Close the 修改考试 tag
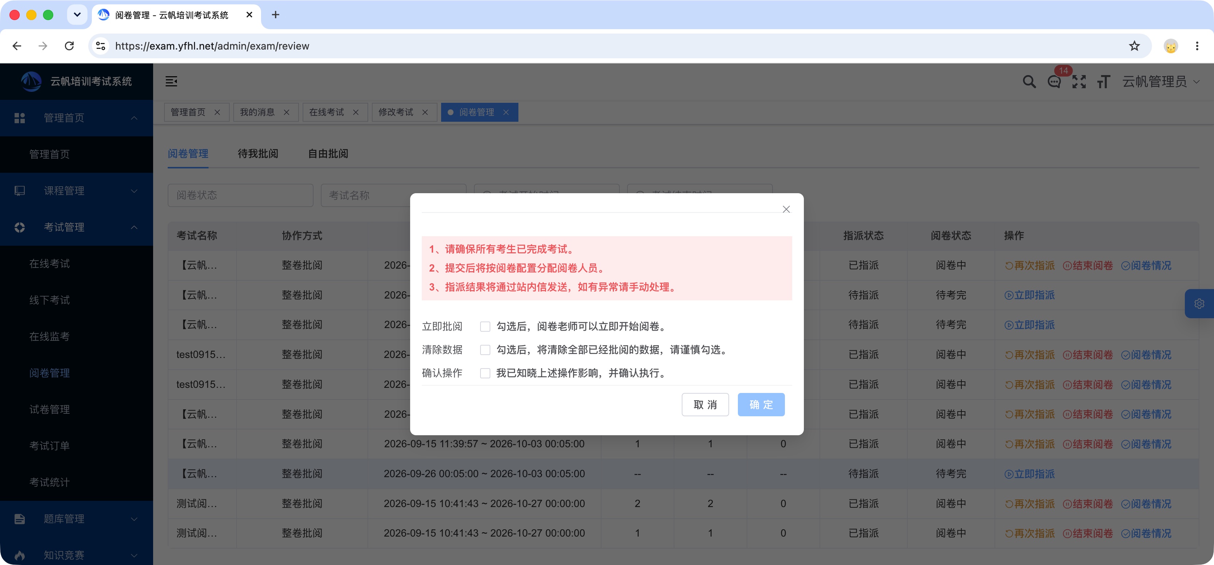Image resolution: width=1214 pixels, height=565 pixels. [425, 112]
